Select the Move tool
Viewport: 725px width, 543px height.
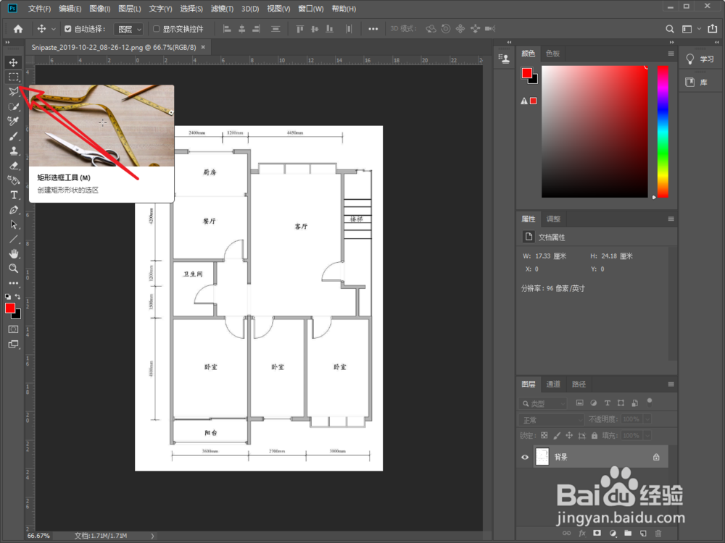click(13, 63)
